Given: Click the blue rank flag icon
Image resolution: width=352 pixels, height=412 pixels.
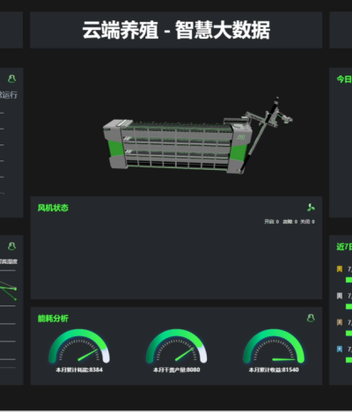Looking at the screenshot, I should click(x=340, y=349).
